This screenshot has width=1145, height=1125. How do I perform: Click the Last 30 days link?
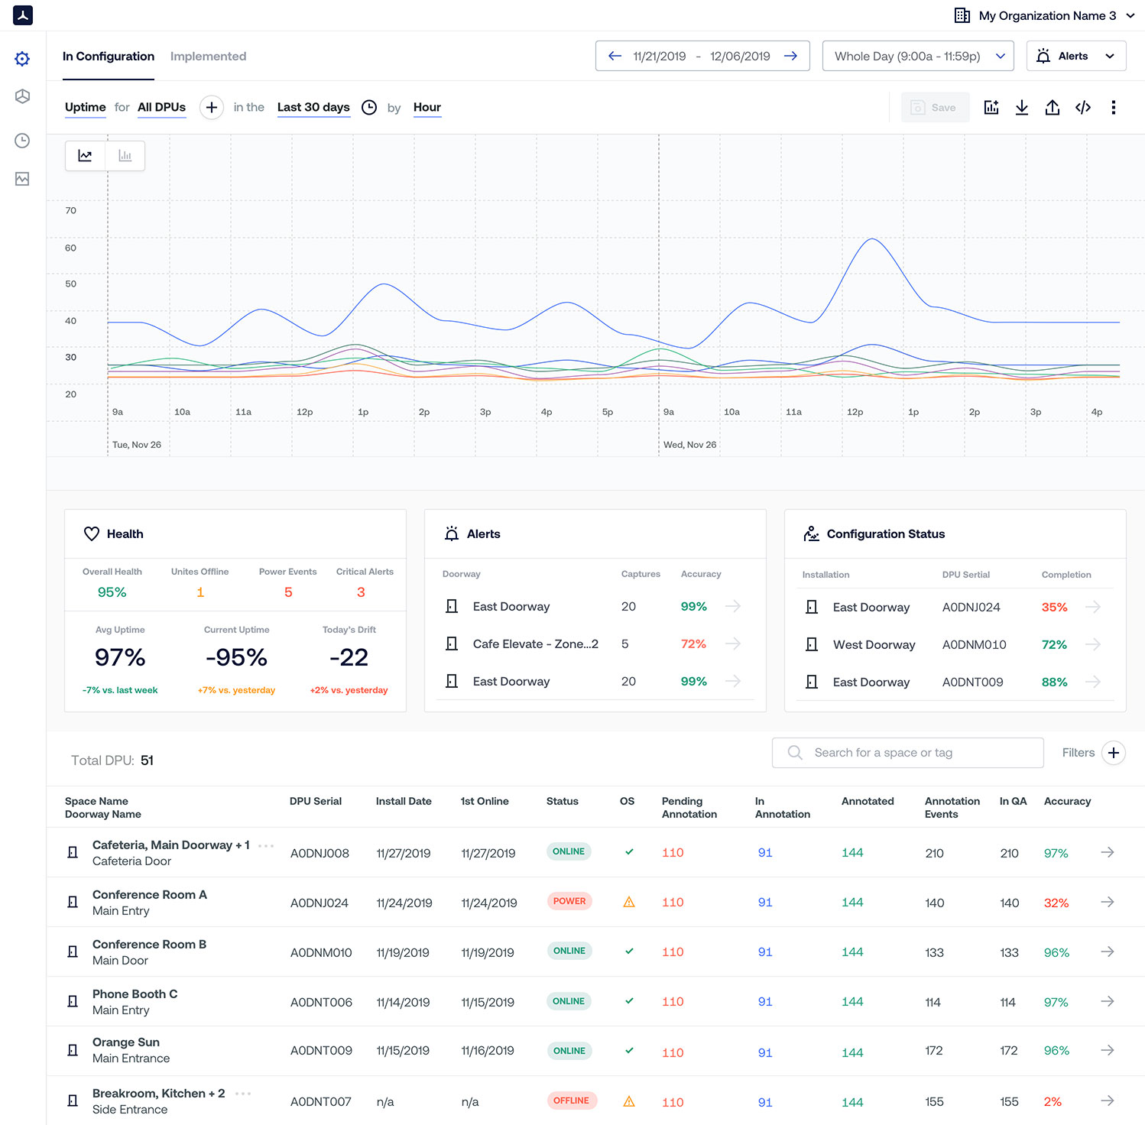[x=313, y=108]
